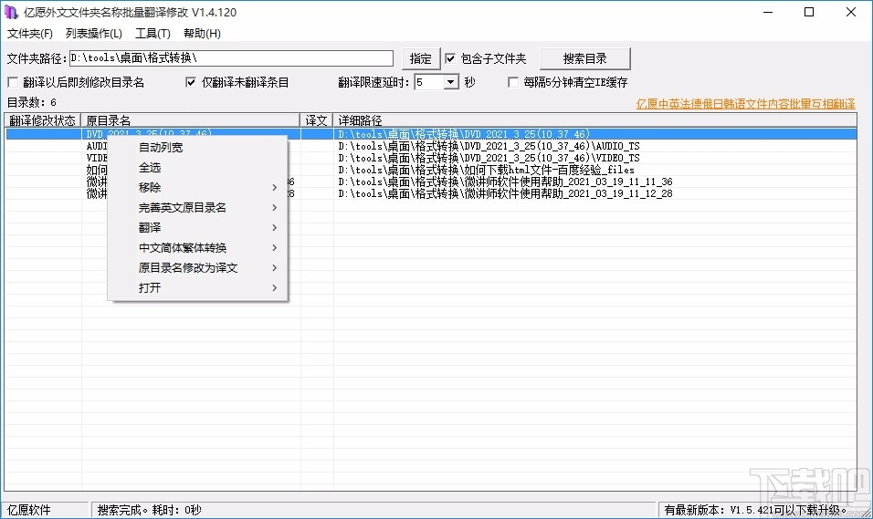Open the 工具(T) menu

[x=153, y=34]
